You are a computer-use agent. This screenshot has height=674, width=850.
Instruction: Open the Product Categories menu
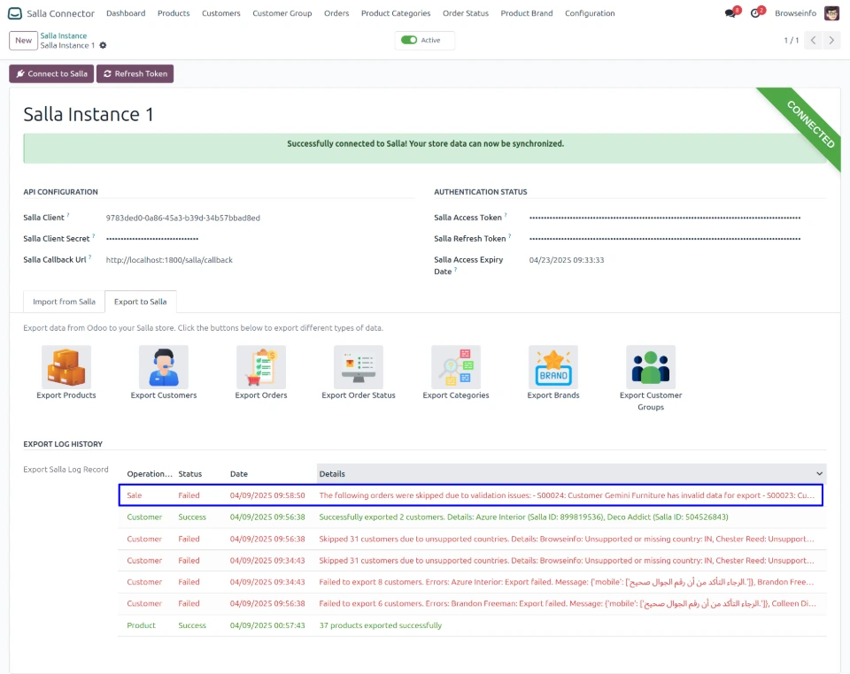[396, 13]
